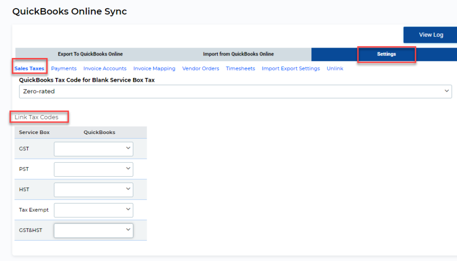Open the Tax Exempt QuickBooks dropdown
Image resolution: width=457 pixels, height=261 pixels.
click(x=93, y=210)
